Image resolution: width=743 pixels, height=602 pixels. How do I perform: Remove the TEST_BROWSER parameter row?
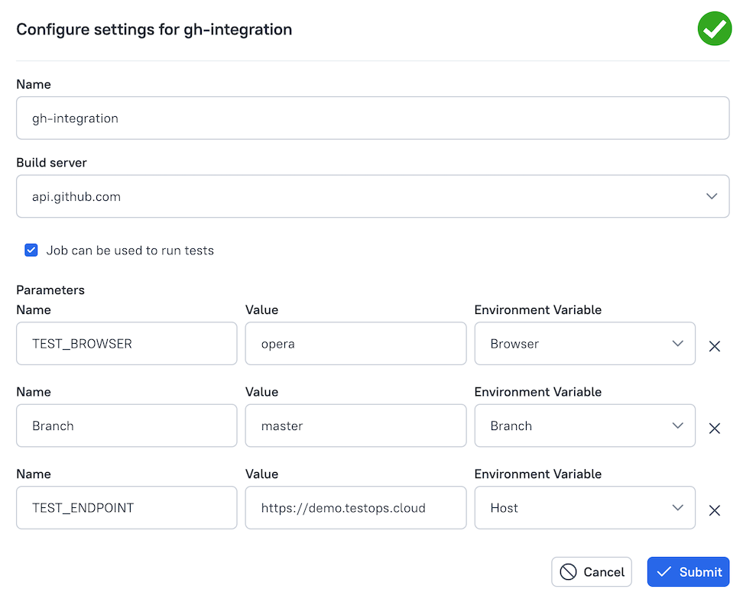[715, 346]
